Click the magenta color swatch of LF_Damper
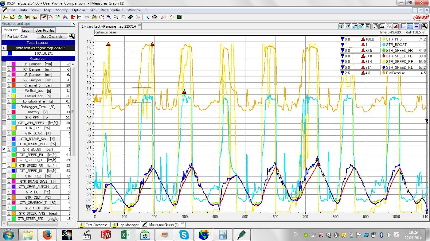Image resolution: width=430 pixels, height=241 pixels. 14,64
